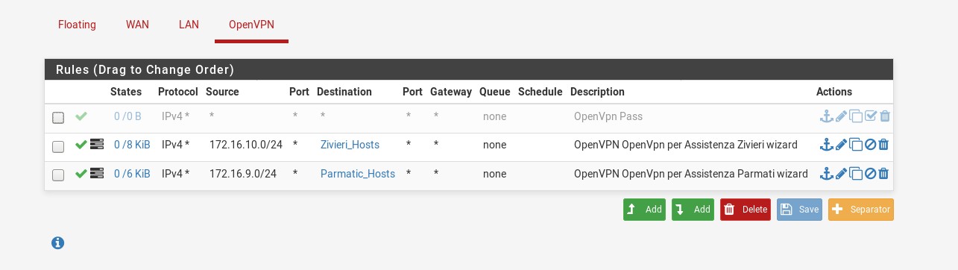Viewport: 958px width, 270px height.
Task: Edit the Zivieri wizard rule pencil icon
Action: 841,145
